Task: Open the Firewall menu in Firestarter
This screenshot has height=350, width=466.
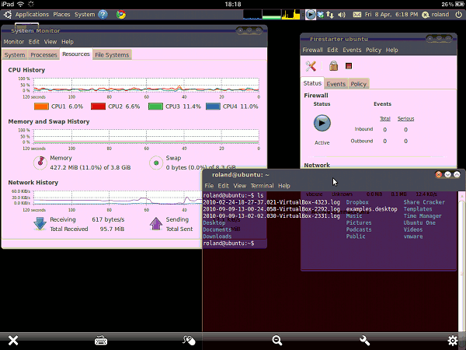Action: (312, 50)
